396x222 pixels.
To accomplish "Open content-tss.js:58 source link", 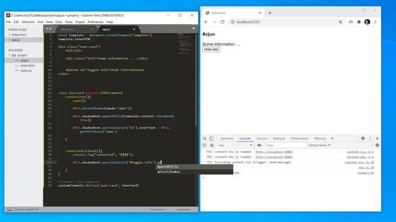I will tap(359, 162).
